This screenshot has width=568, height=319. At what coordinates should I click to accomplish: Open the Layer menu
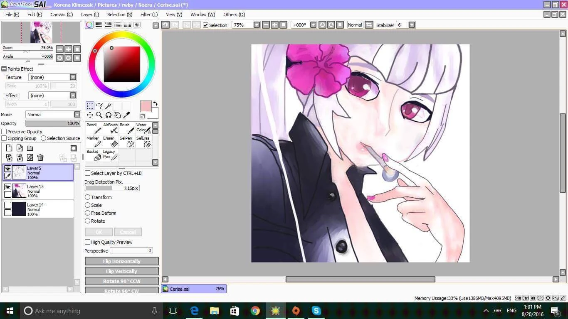[x=90, y=15]
